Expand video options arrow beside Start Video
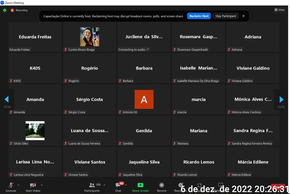Screen dimensions: 290x194 click(42, 185)
